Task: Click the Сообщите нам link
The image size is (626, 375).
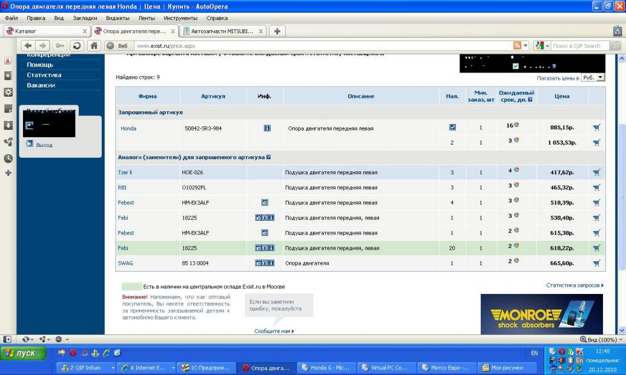Action: point(274,331)
